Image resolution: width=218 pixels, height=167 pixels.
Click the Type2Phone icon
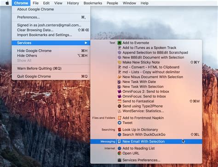point(120,106)
